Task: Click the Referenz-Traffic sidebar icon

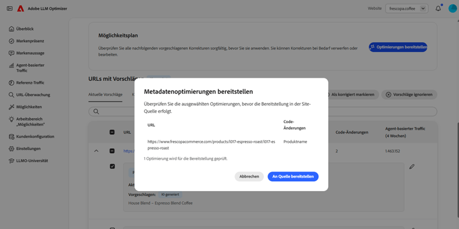Action: point(12,83)
